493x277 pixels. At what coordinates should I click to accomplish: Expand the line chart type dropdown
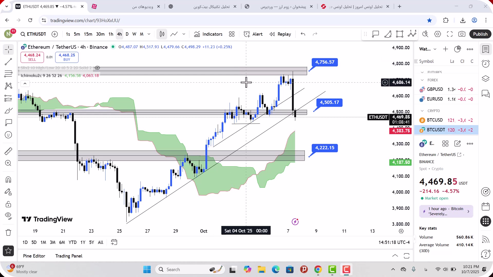(184, 34)
